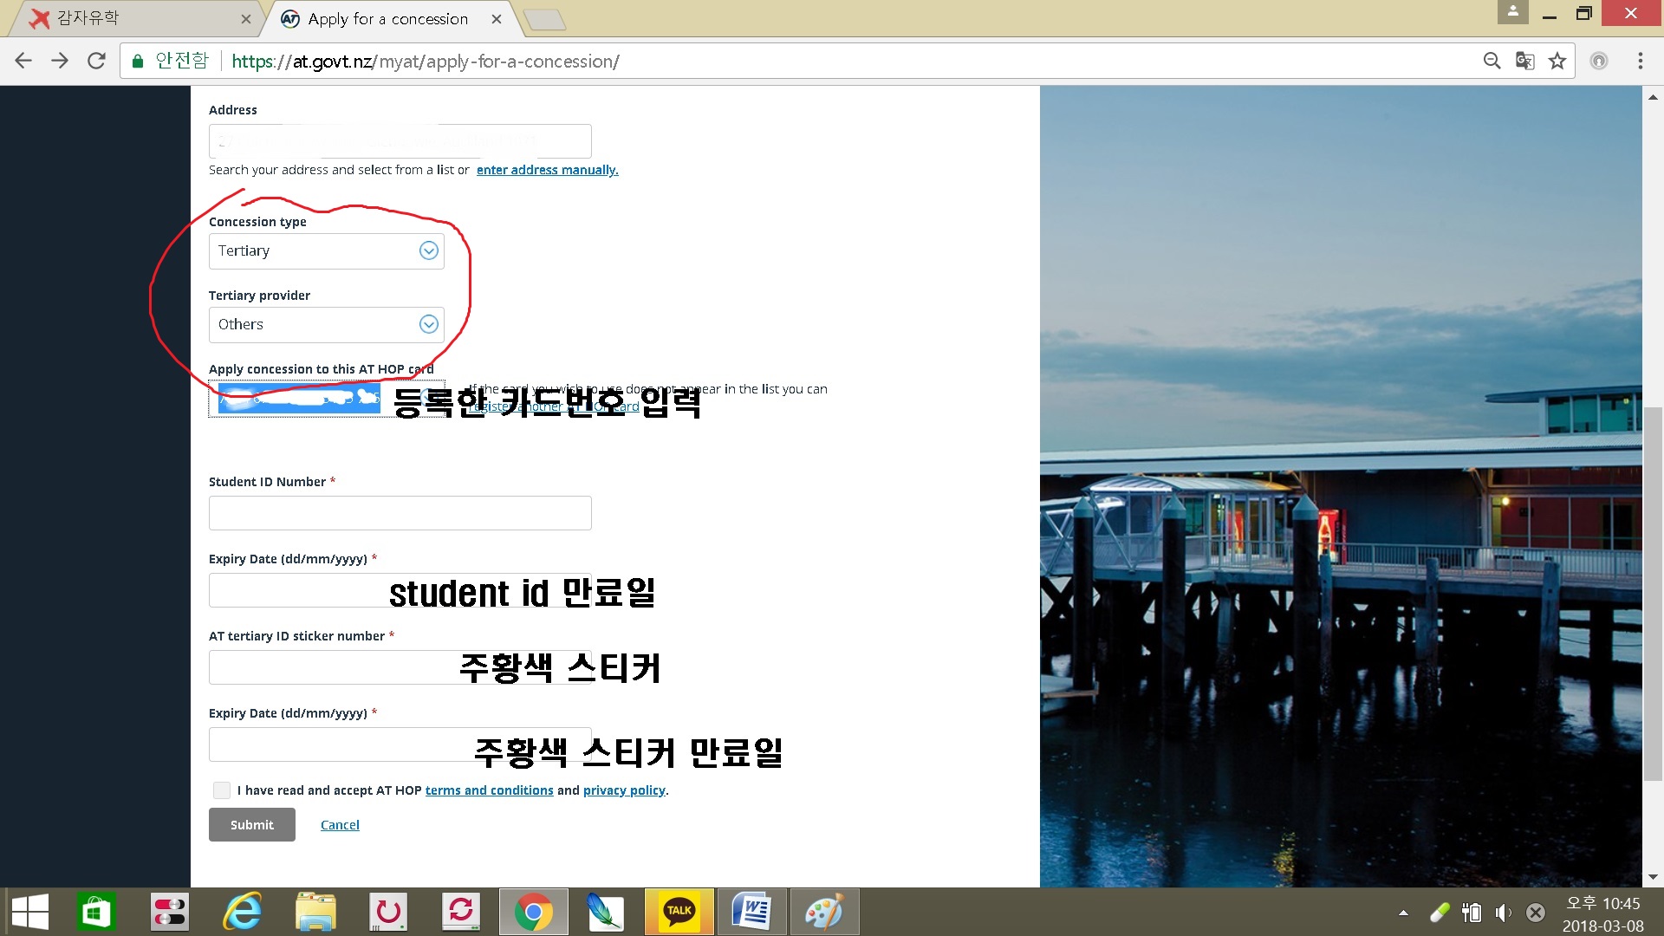Click the browser Back arrow
Screen dimensions: 1664x936
(x=23, y=61)
